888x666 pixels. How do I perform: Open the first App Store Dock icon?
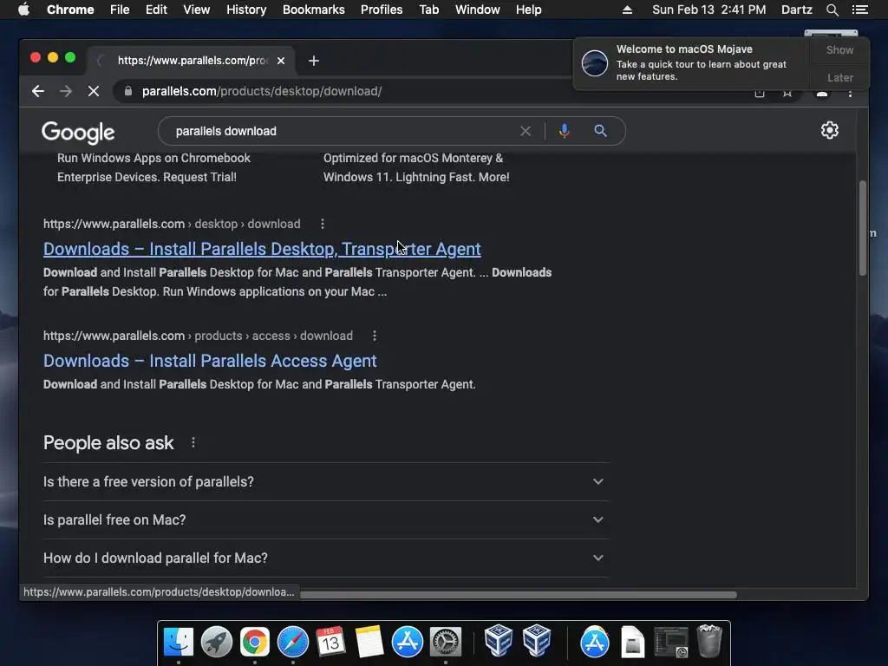[x=408, y=643]
